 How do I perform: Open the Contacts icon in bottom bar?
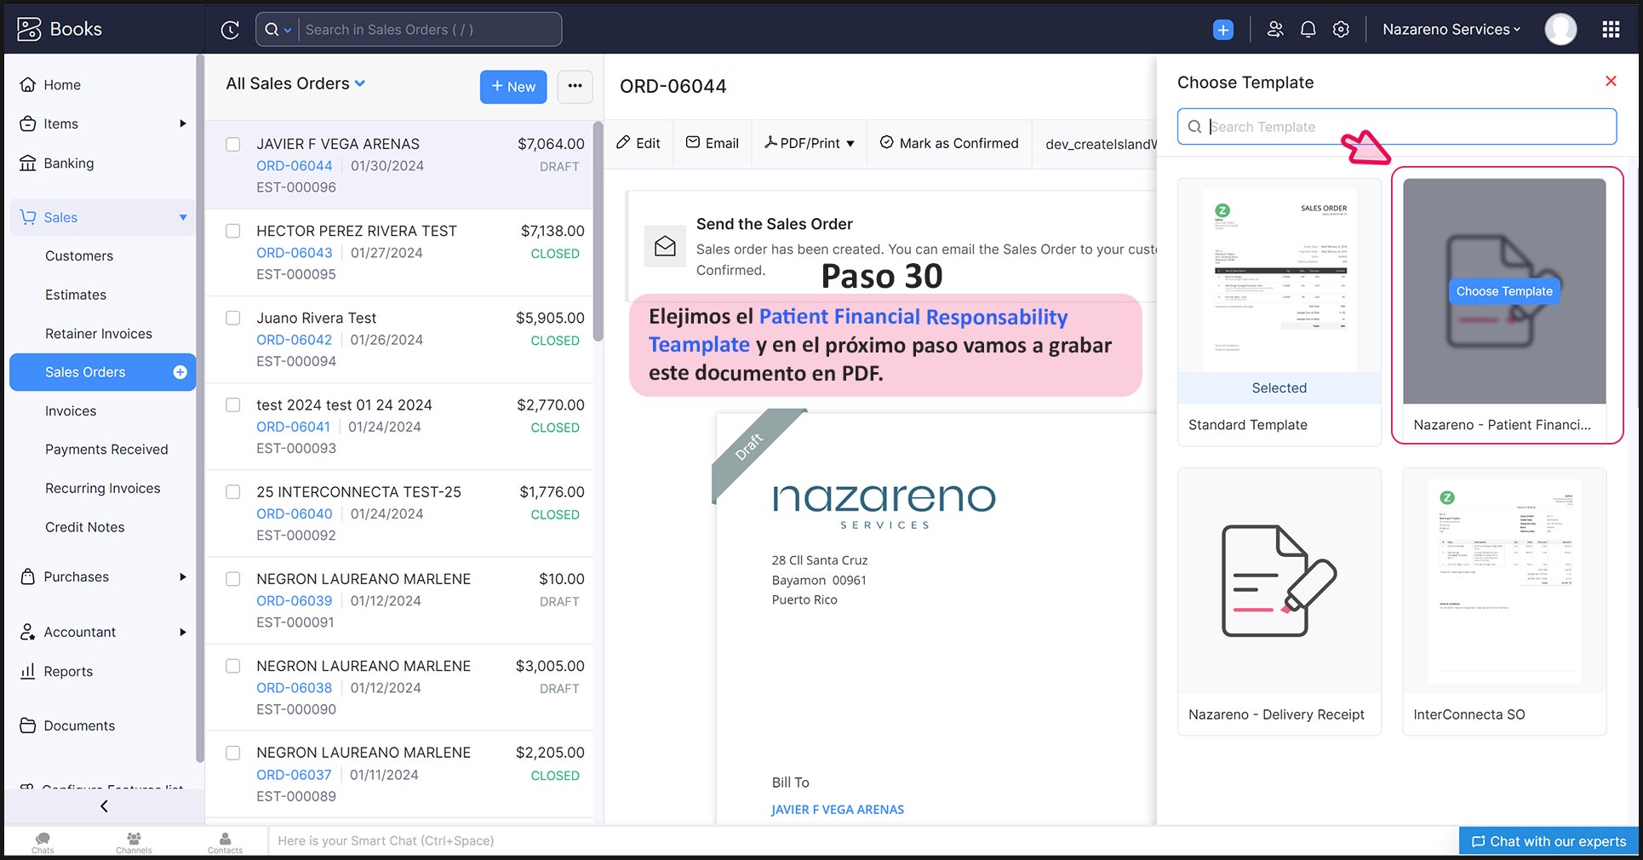click(x=225, y=842)
